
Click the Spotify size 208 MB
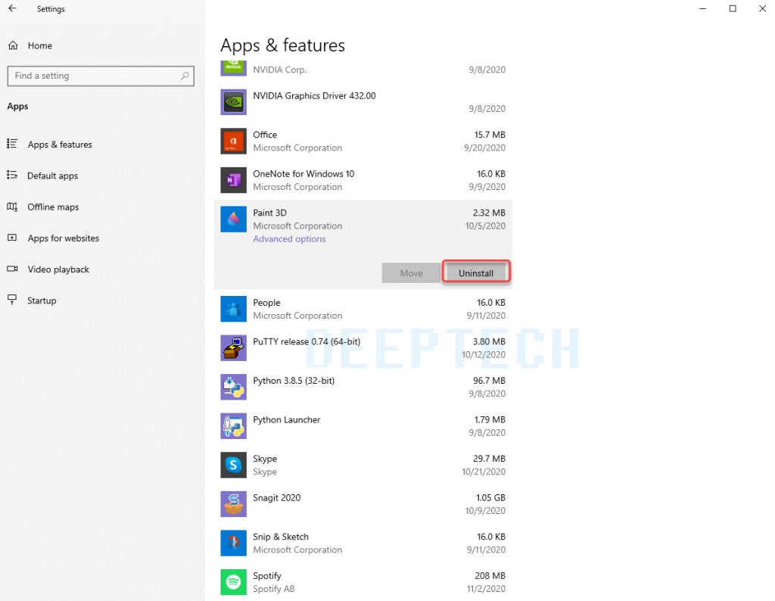(x=490, y=576)
